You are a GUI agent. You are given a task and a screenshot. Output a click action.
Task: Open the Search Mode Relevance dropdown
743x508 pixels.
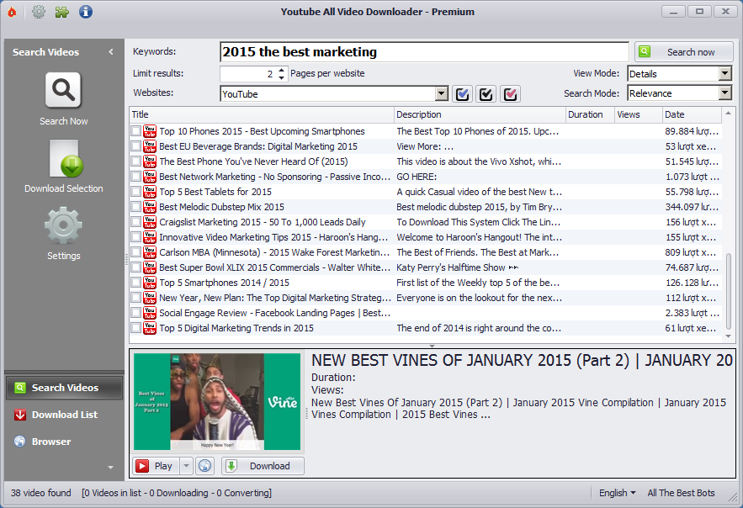725,93
